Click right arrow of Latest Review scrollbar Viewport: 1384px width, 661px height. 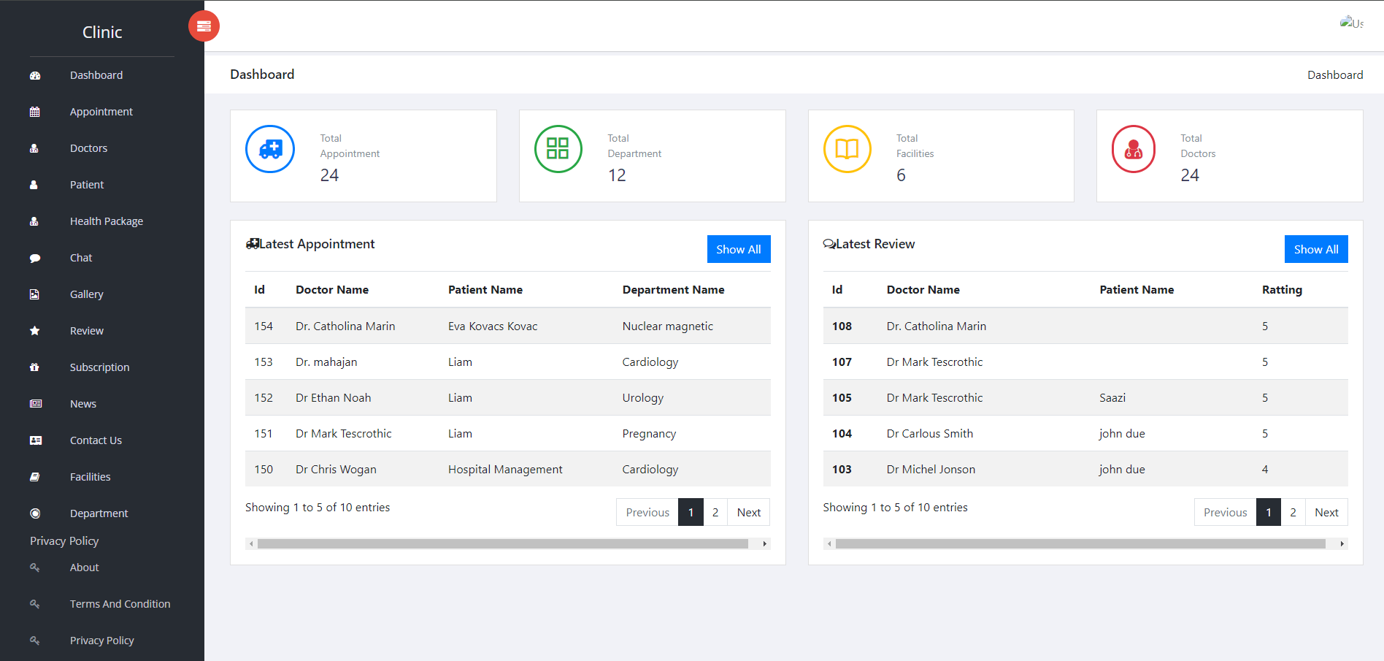[1342, 543]
